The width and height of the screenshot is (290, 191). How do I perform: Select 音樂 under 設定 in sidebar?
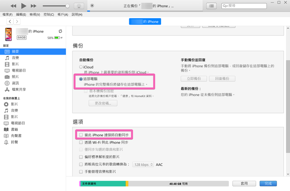click(33, 58)
